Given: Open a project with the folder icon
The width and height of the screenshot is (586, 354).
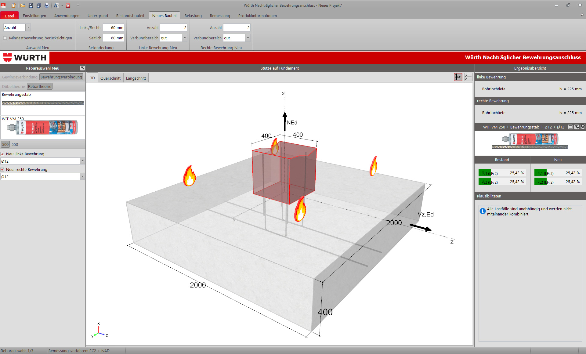Looking at the screenshot, I should pyautogui.click(x=23, y=5).
